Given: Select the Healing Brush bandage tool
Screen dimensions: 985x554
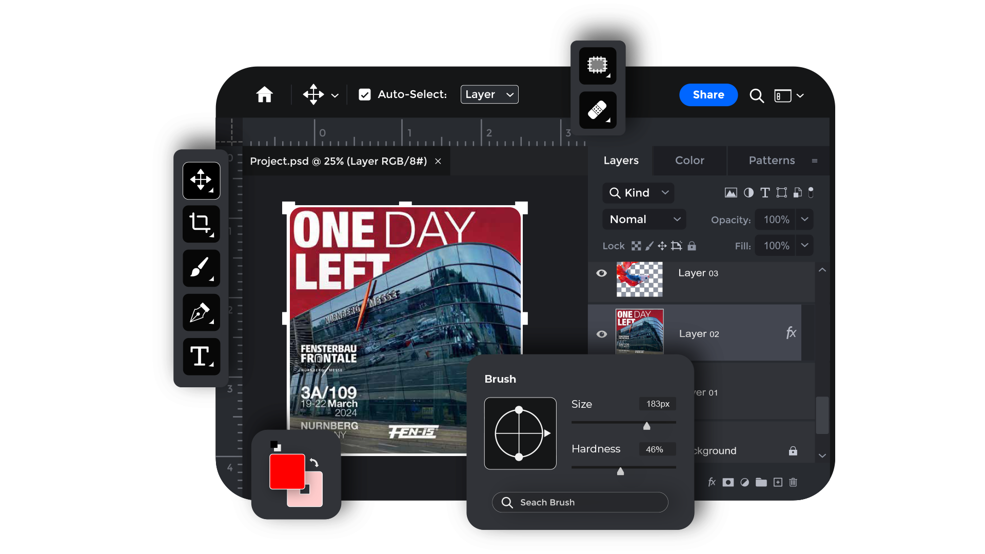Looking at the screenshot, I should coord(598,110).
